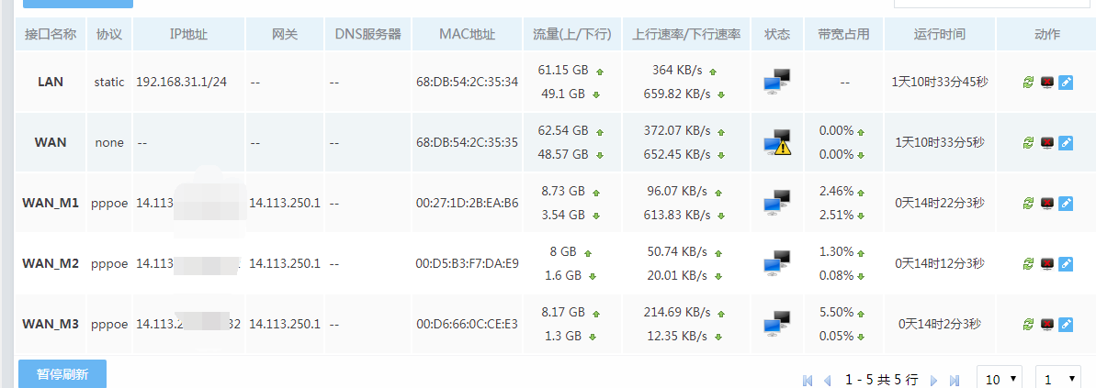1096x388 pixels.
Task: Click the 动作 column header
Action: click(x=1046, y=34)
